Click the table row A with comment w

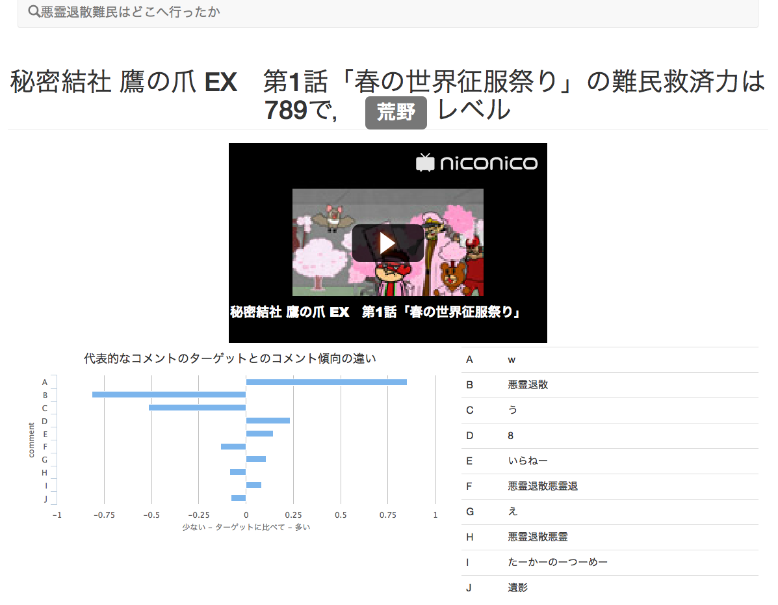[610, 360]
